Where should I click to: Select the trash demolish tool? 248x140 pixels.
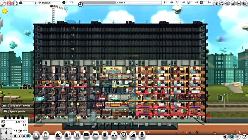tap(46, 135)
